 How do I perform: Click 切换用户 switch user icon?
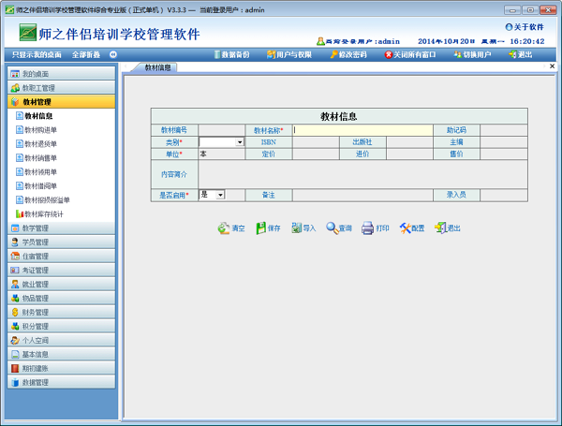tap(457, 54)
